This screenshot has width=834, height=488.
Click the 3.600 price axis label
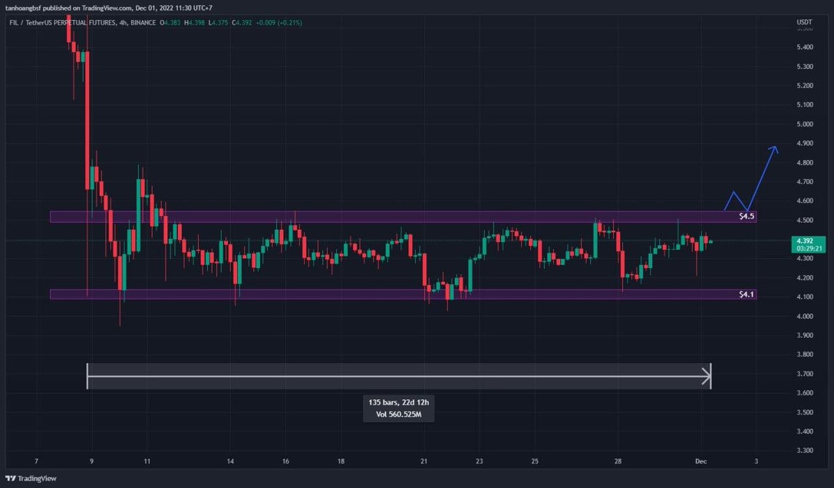coord(805,393)
